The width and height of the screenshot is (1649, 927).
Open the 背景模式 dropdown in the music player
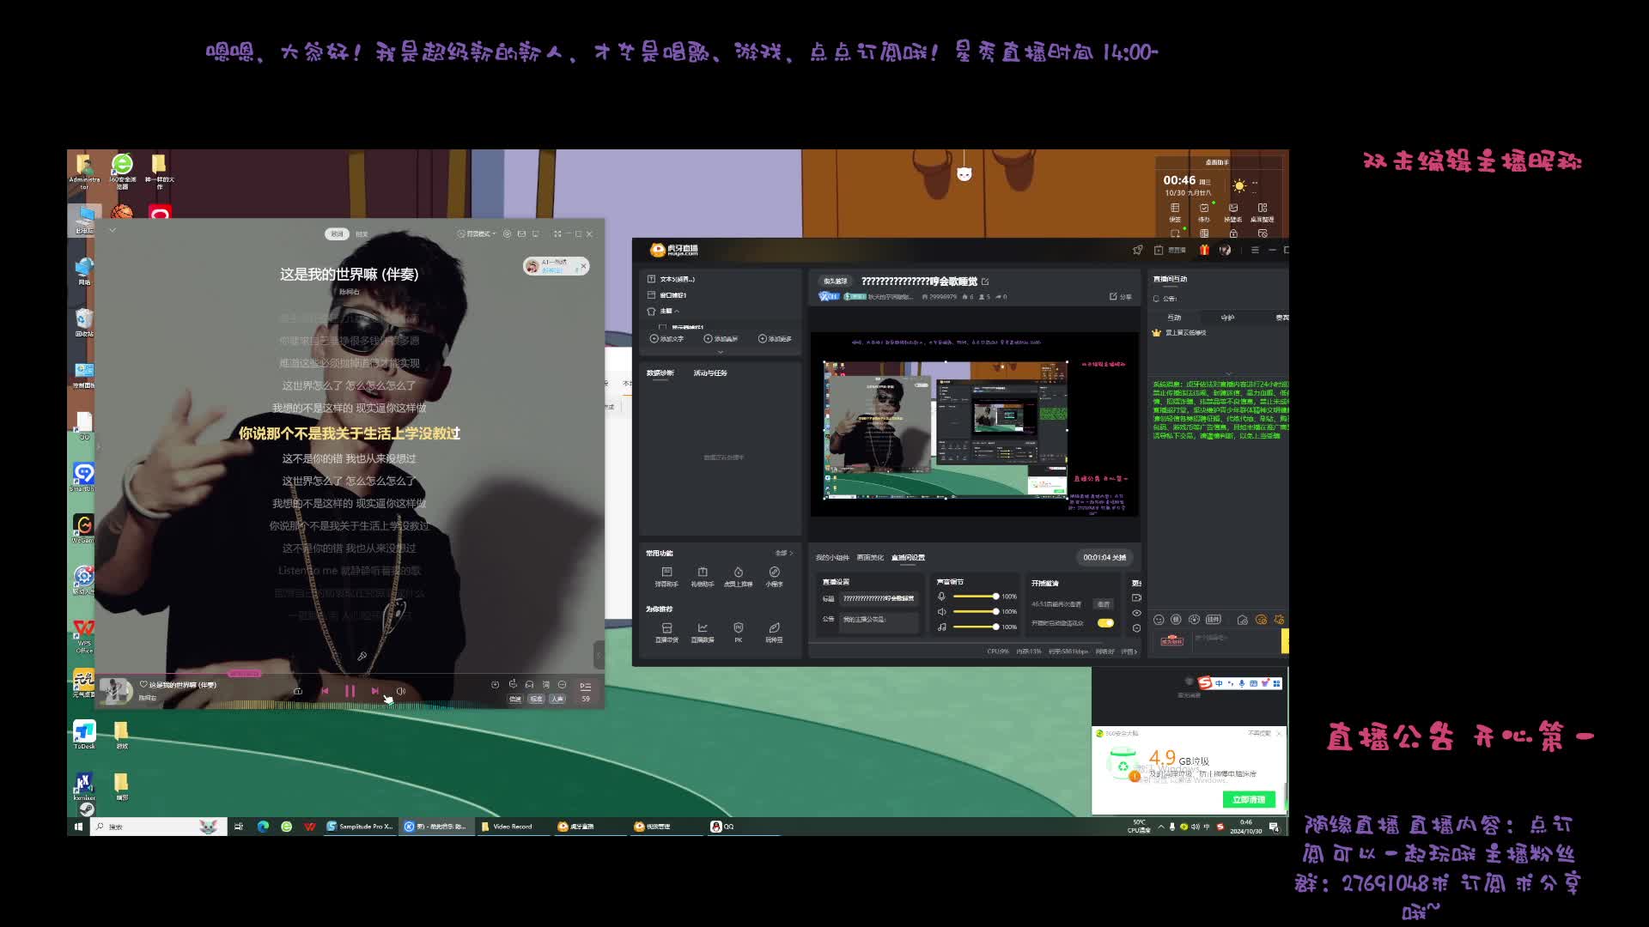pos(475,233)
